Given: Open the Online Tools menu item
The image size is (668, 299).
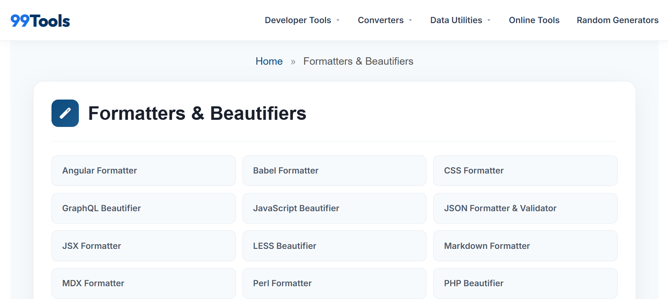Looking at the screenshot, I should (534, 20).
